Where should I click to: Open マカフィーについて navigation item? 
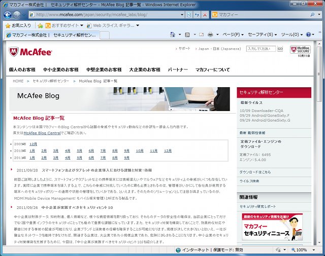point(213,70)
